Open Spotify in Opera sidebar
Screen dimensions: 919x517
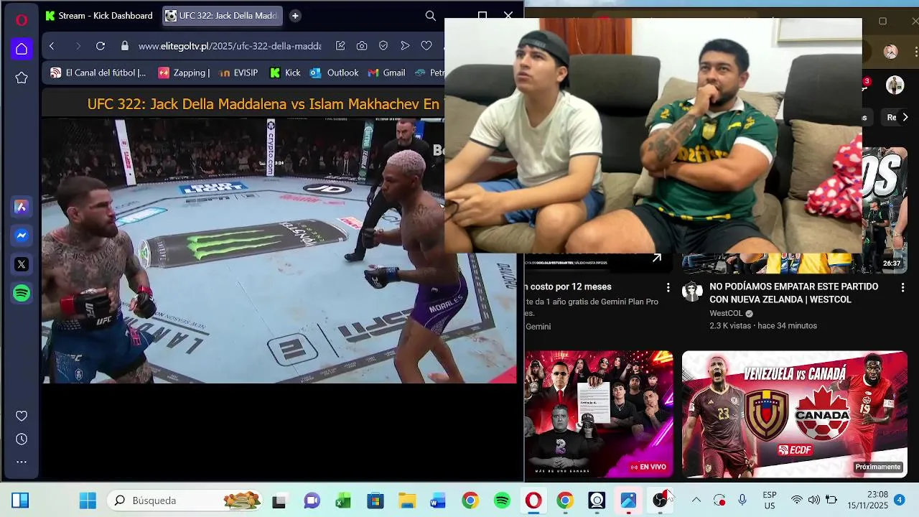[22, 293]
